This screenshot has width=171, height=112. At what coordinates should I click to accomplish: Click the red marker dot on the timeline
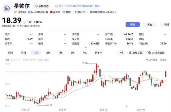click(127, 106)
